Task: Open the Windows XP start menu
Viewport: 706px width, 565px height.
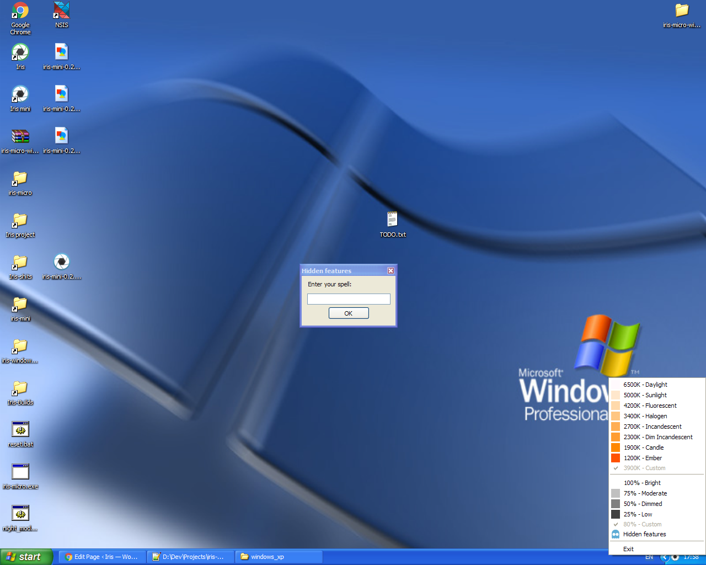Action: pos(26,557)
